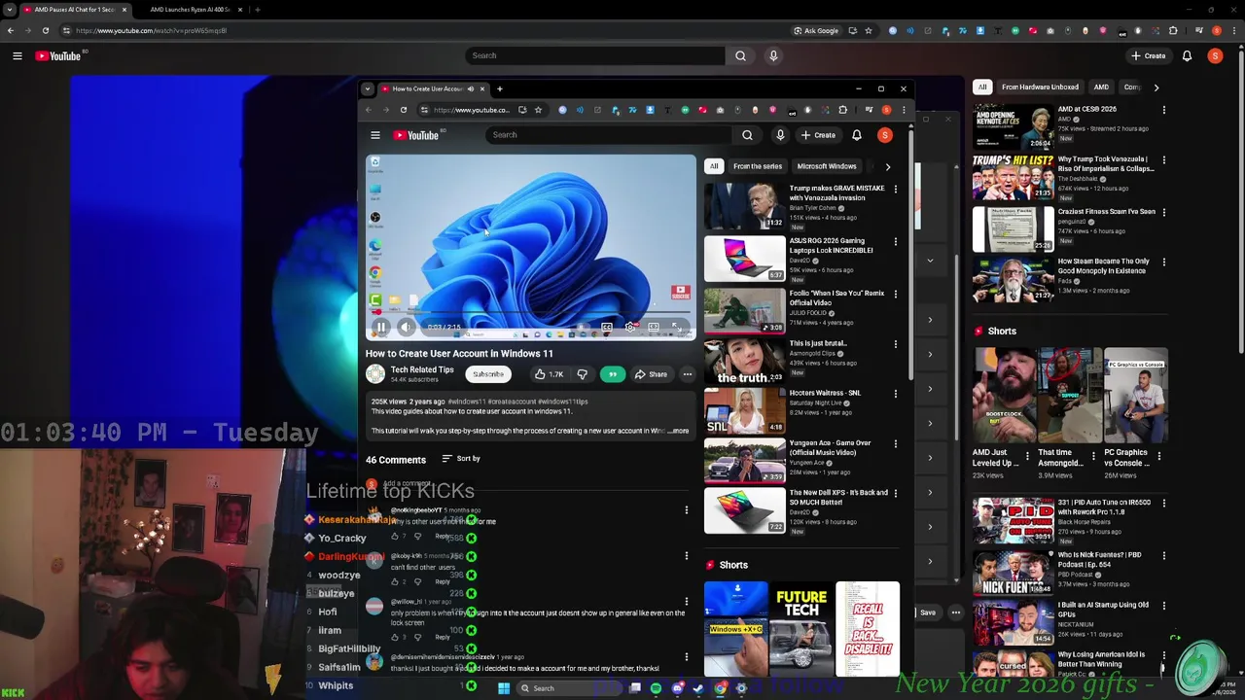Reload the front browser window page
The image size is (1245, 700).
point(403,110)
